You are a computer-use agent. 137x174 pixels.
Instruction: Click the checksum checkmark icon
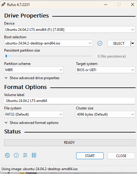(x=100, y=43)
